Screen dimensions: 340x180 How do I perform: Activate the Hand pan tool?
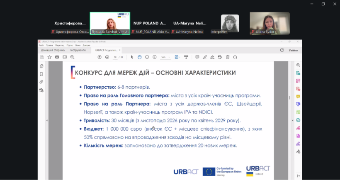(x=139, y=57)
